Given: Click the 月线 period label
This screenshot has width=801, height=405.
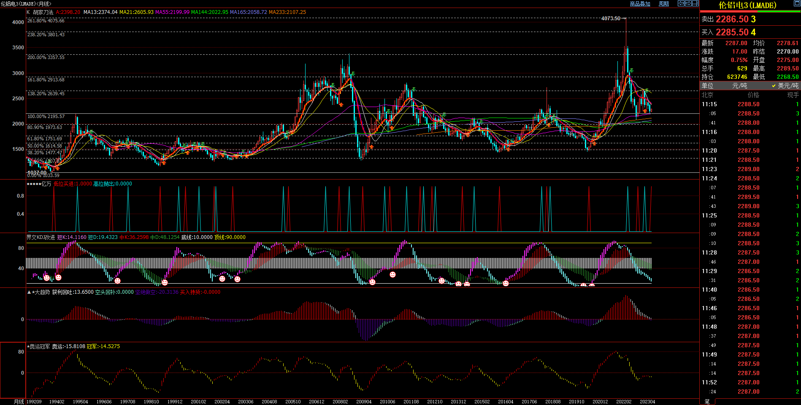Looking at the screenshot, I should click(x=19, y=402).
